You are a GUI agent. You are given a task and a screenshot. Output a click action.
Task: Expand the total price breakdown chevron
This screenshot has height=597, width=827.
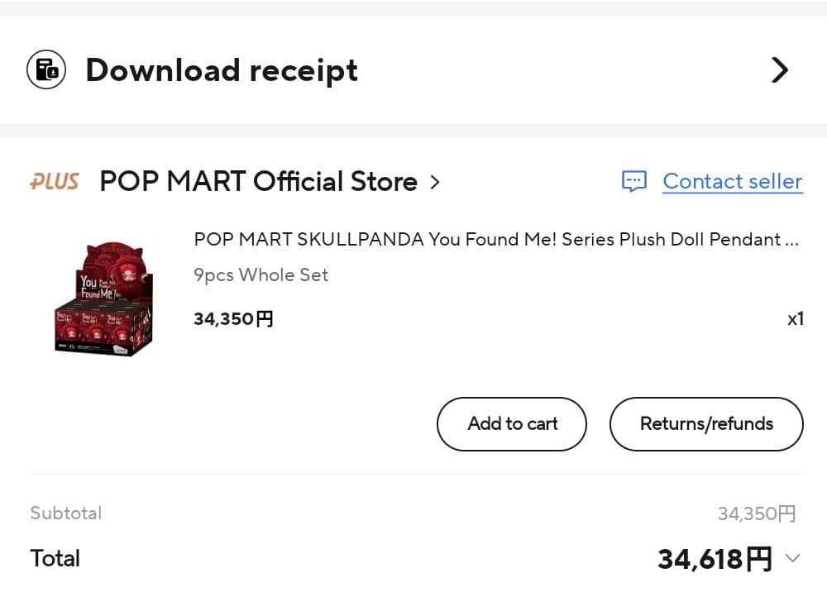click(792, 558)
